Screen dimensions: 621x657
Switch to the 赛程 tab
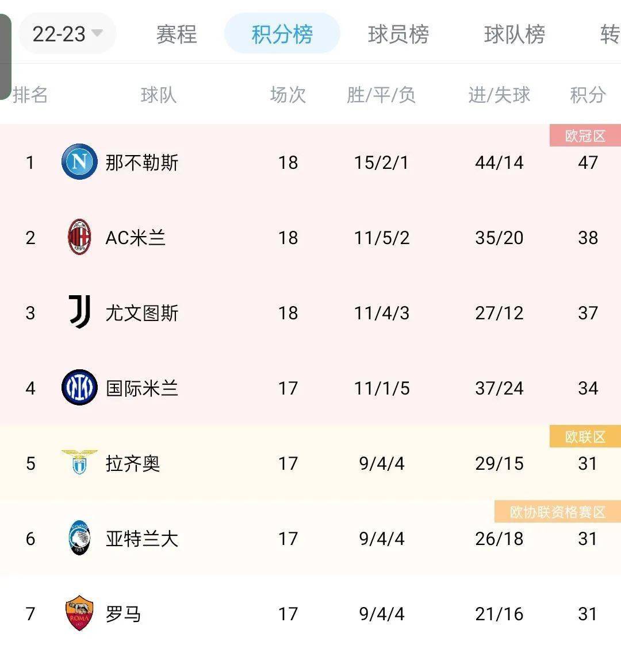(x=177, y=34)
